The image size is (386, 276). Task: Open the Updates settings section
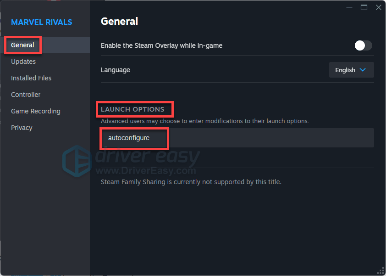(23, 62)
